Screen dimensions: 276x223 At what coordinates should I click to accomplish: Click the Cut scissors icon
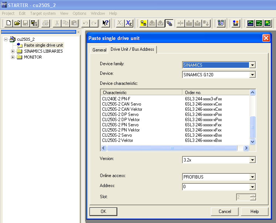pos(57,23)
